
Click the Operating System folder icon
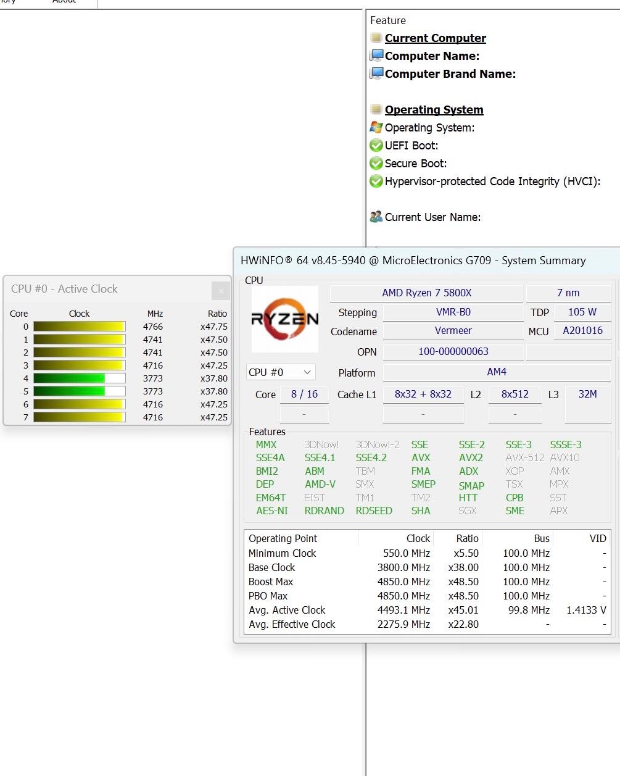point(376,109)
